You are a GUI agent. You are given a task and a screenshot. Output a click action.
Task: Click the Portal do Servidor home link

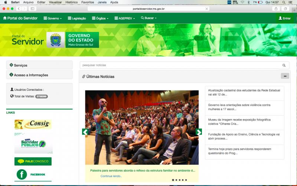[20, 18]
